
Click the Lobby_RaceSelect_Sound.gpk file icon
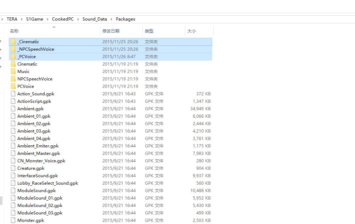[x=13, y=183]
